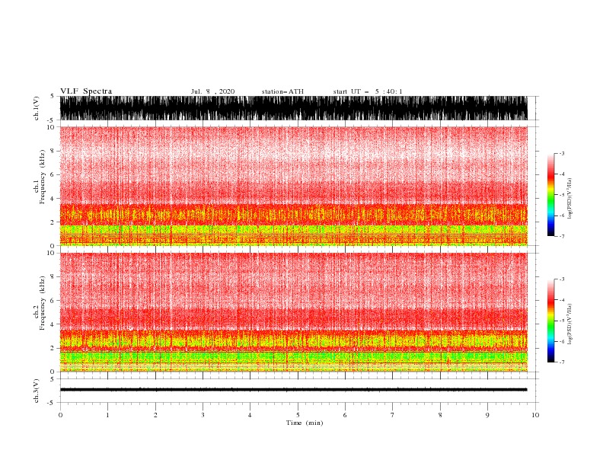Click time axis tick label "5"
Screen dimensions: 603x466
(298, 415)
